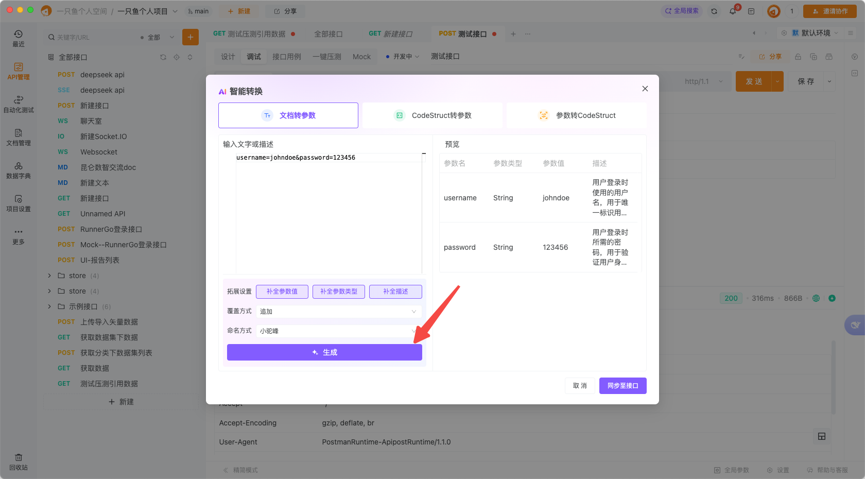Open the 自动化测试 sidebar section

click(x=19, y=104)
